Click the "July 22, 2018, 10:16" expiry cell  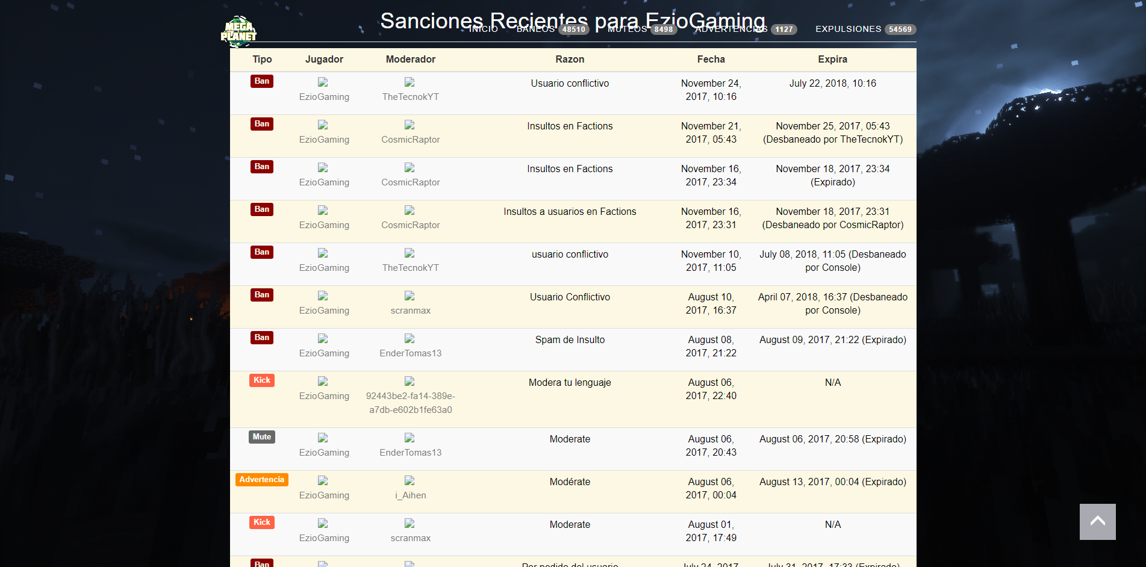point(833,84)
